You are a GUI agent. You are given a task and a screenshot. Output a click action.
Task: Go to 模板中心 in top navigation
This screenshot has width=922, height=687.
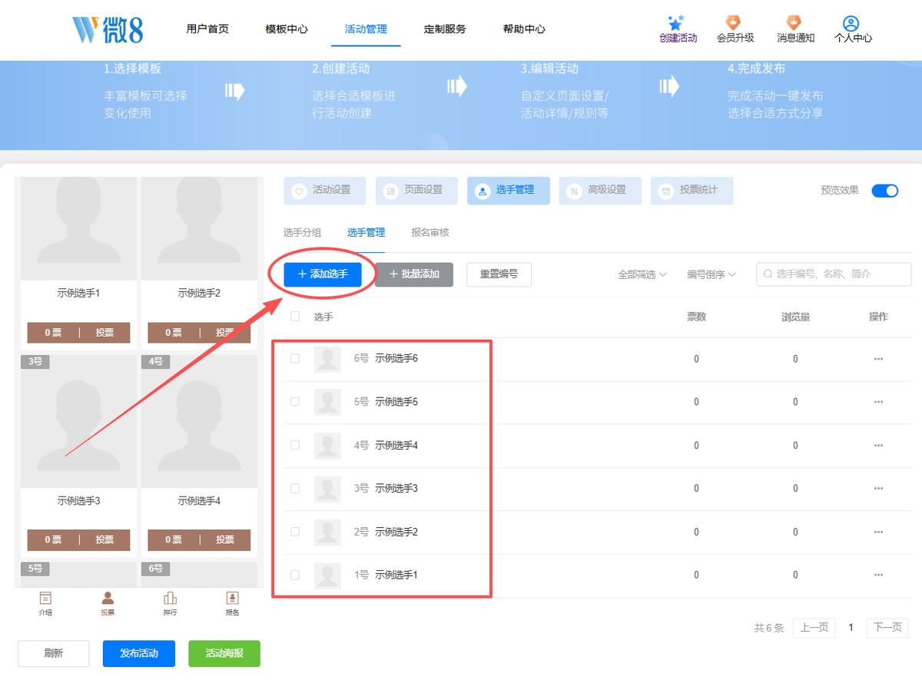(x=287, y=29)
